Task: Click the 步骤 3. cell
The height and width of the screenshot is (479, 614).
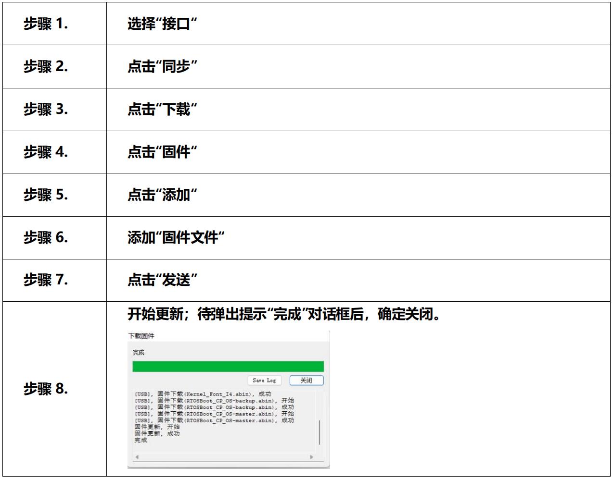Action: click(54, 109)
